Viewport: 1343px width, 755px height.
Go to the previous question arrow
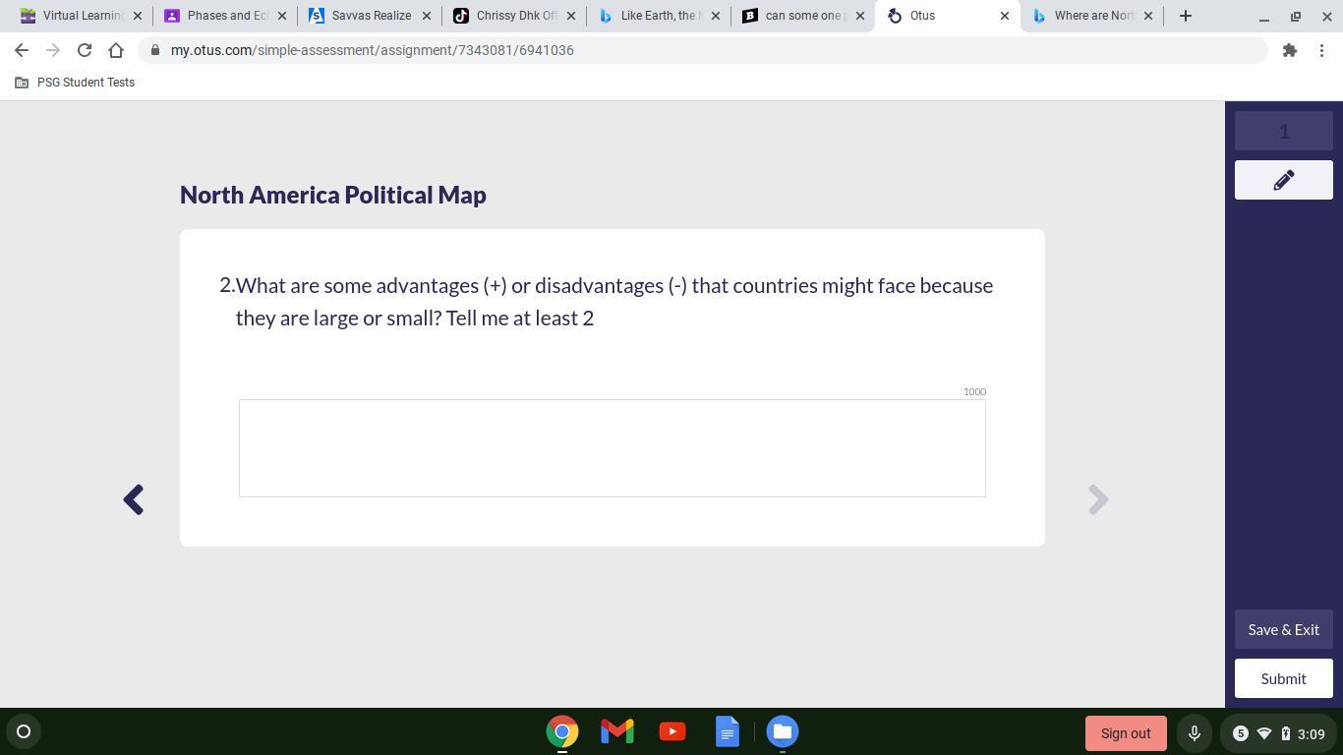click(x=134, y=499)
